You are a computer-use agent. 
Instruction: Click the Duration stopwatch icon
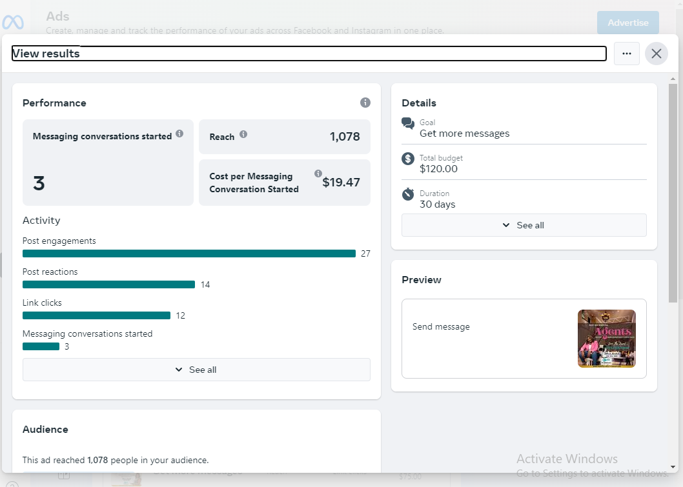(x=408, y=194)
